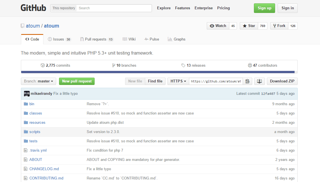
Task: Open the stargazers count 769
Action: [263, 26]
